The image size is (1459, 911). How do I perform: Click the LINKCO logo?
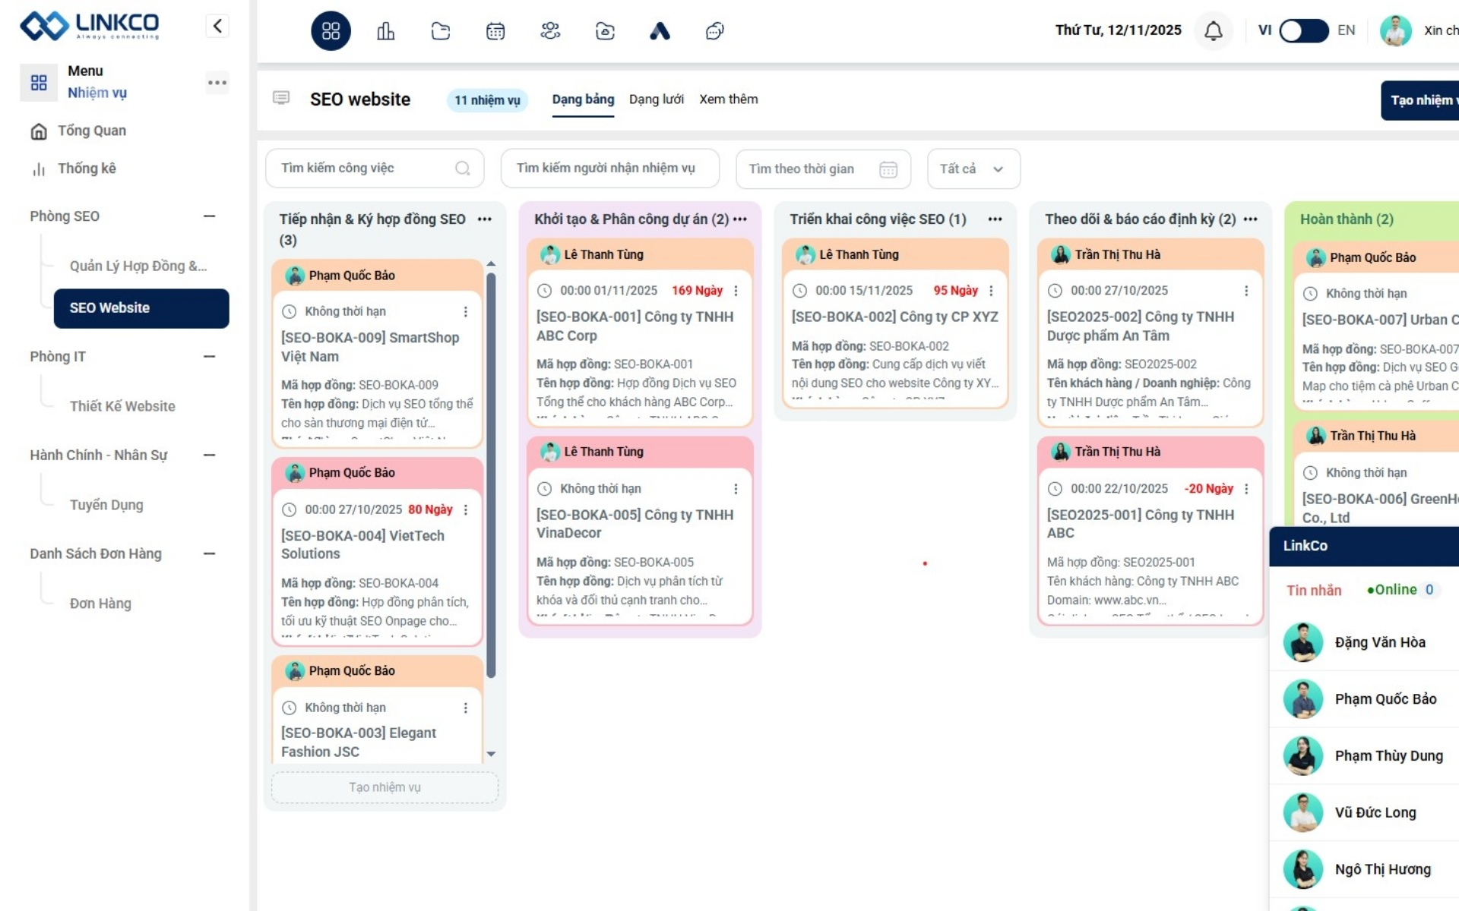pos(89,25)
